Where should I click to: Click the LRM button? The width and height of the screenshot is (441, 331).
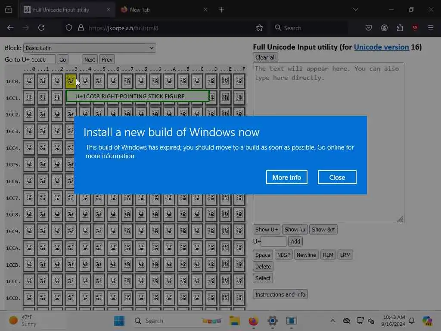click(345, 255)
